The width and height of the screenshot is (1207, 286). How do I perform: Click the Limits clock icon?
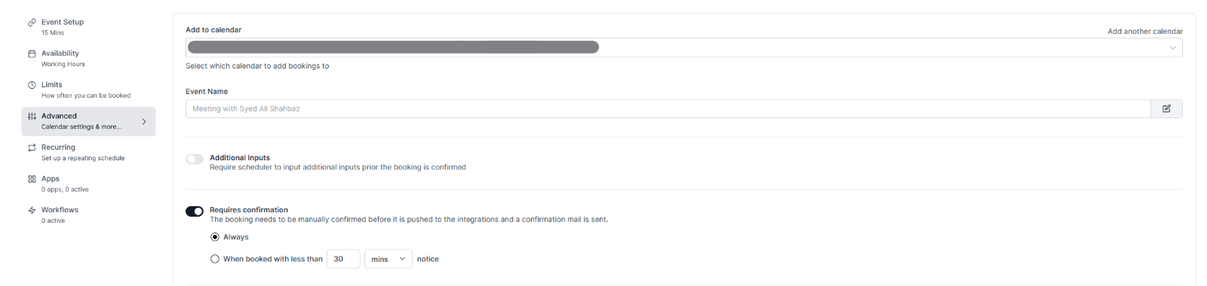pyautogui.click(x=32, y=85)
